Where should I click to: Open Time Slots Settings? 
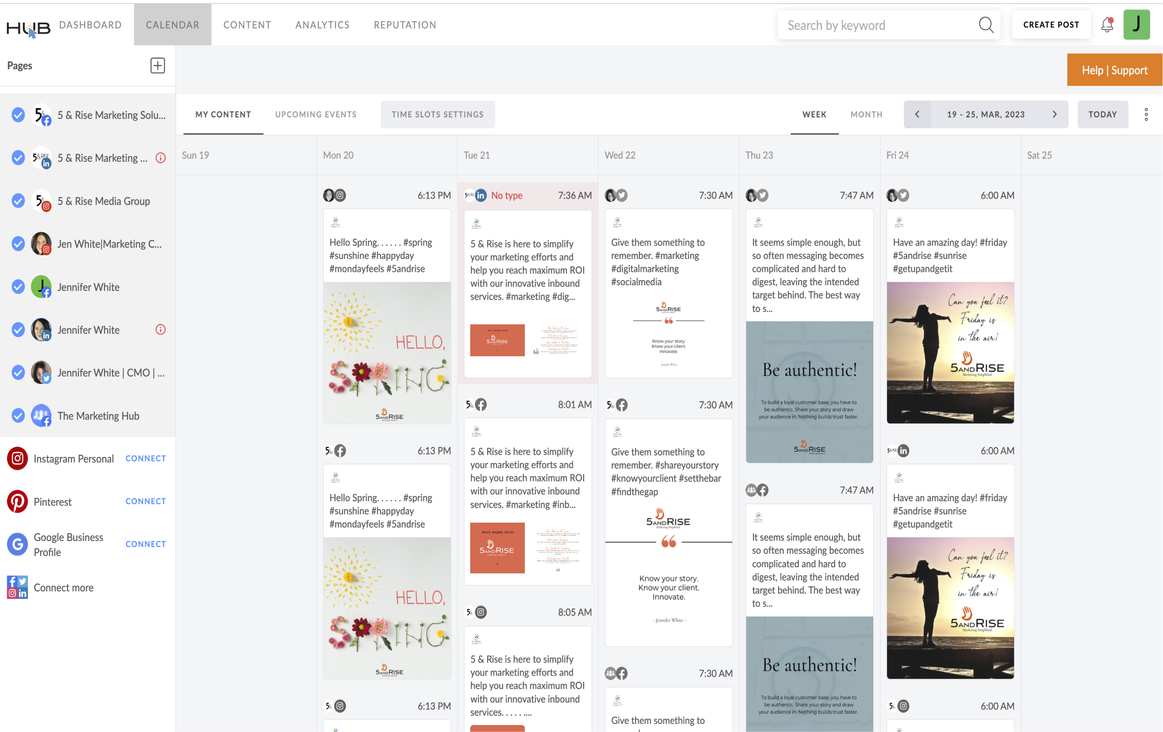coord(437,115)
